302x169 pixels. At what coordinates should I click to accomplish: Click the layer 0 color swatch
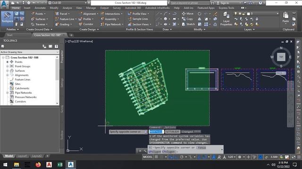249,14
